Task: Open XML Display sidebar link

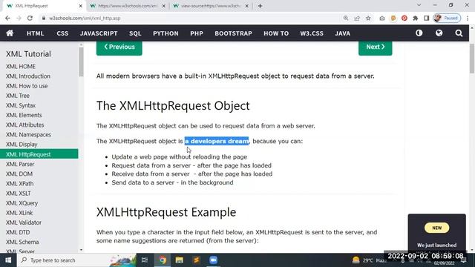Action: pyautogui.click(x=22, y=145)
